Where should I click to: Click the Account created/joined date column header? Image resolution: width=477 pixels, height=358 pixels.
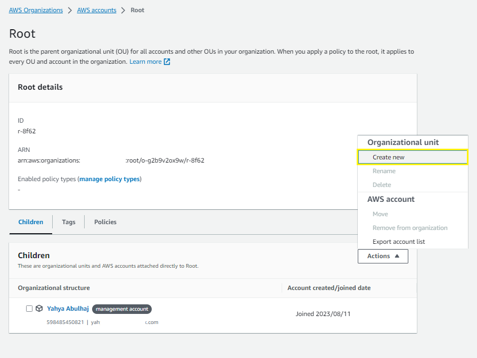click(329, 288)
